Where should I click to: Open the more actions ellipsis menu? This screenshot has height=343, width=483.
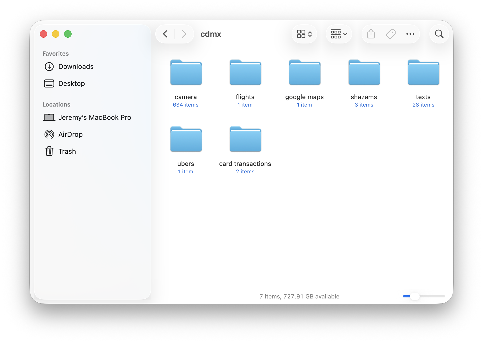pos(410,34)
